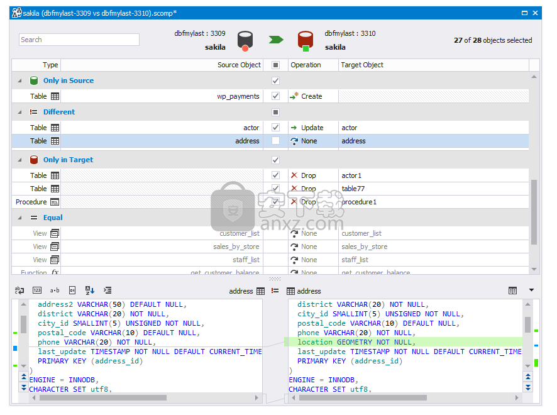
Task: Click the green Only in Source database icon
Action: pyautogui.click(x=34, y=80)
